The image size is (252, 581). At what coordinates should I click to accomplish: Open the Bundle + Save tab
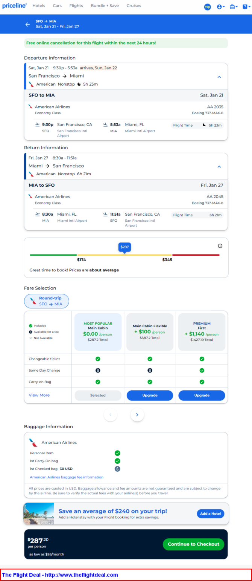coord(105,6)
